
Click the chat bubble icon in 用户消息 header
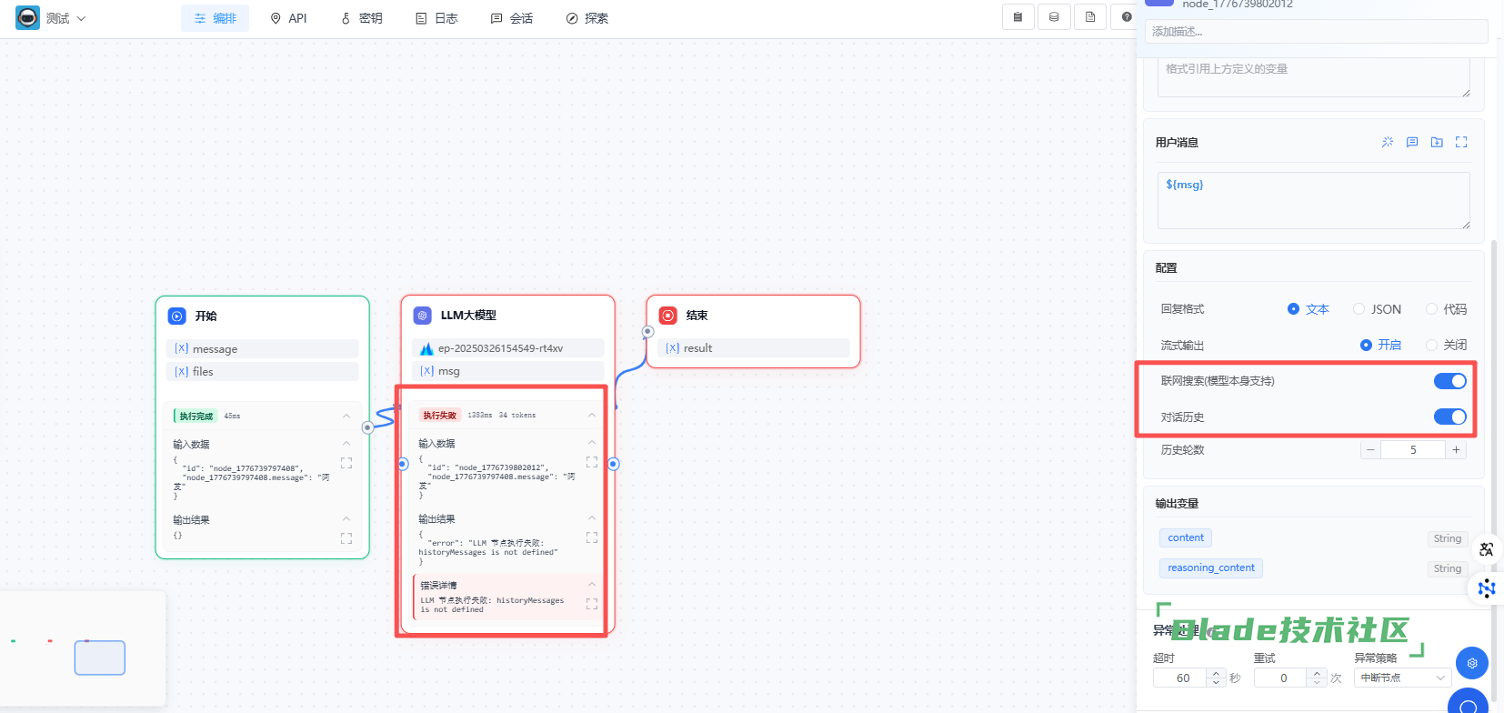(x=1412, y=142)
